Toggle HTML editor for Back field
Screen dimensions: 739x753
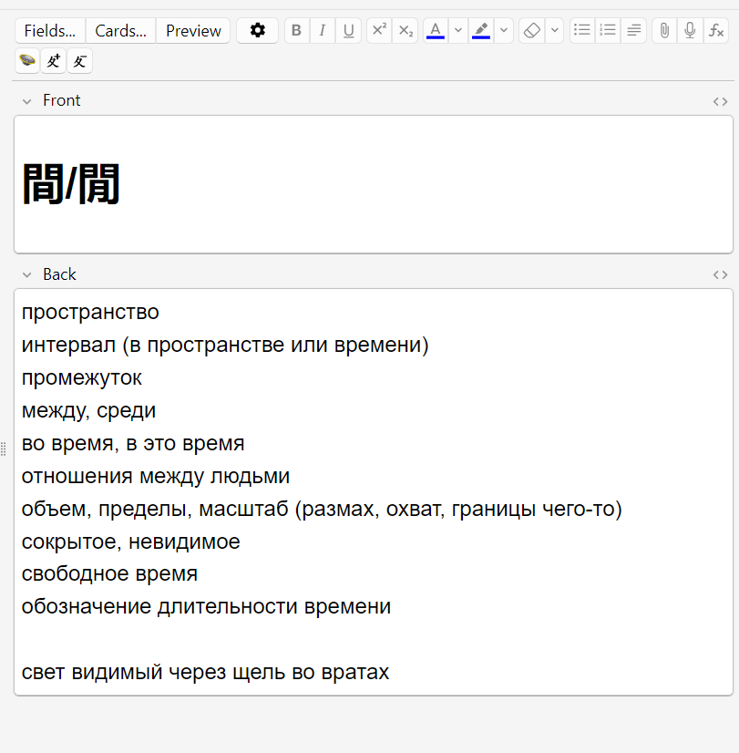(x=720, y=275)
